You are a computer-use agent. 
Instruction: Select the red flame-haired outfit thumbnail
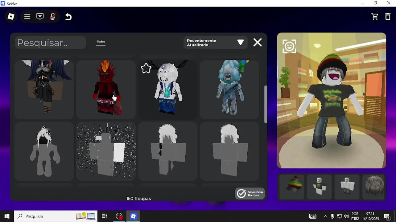(106, 89)
